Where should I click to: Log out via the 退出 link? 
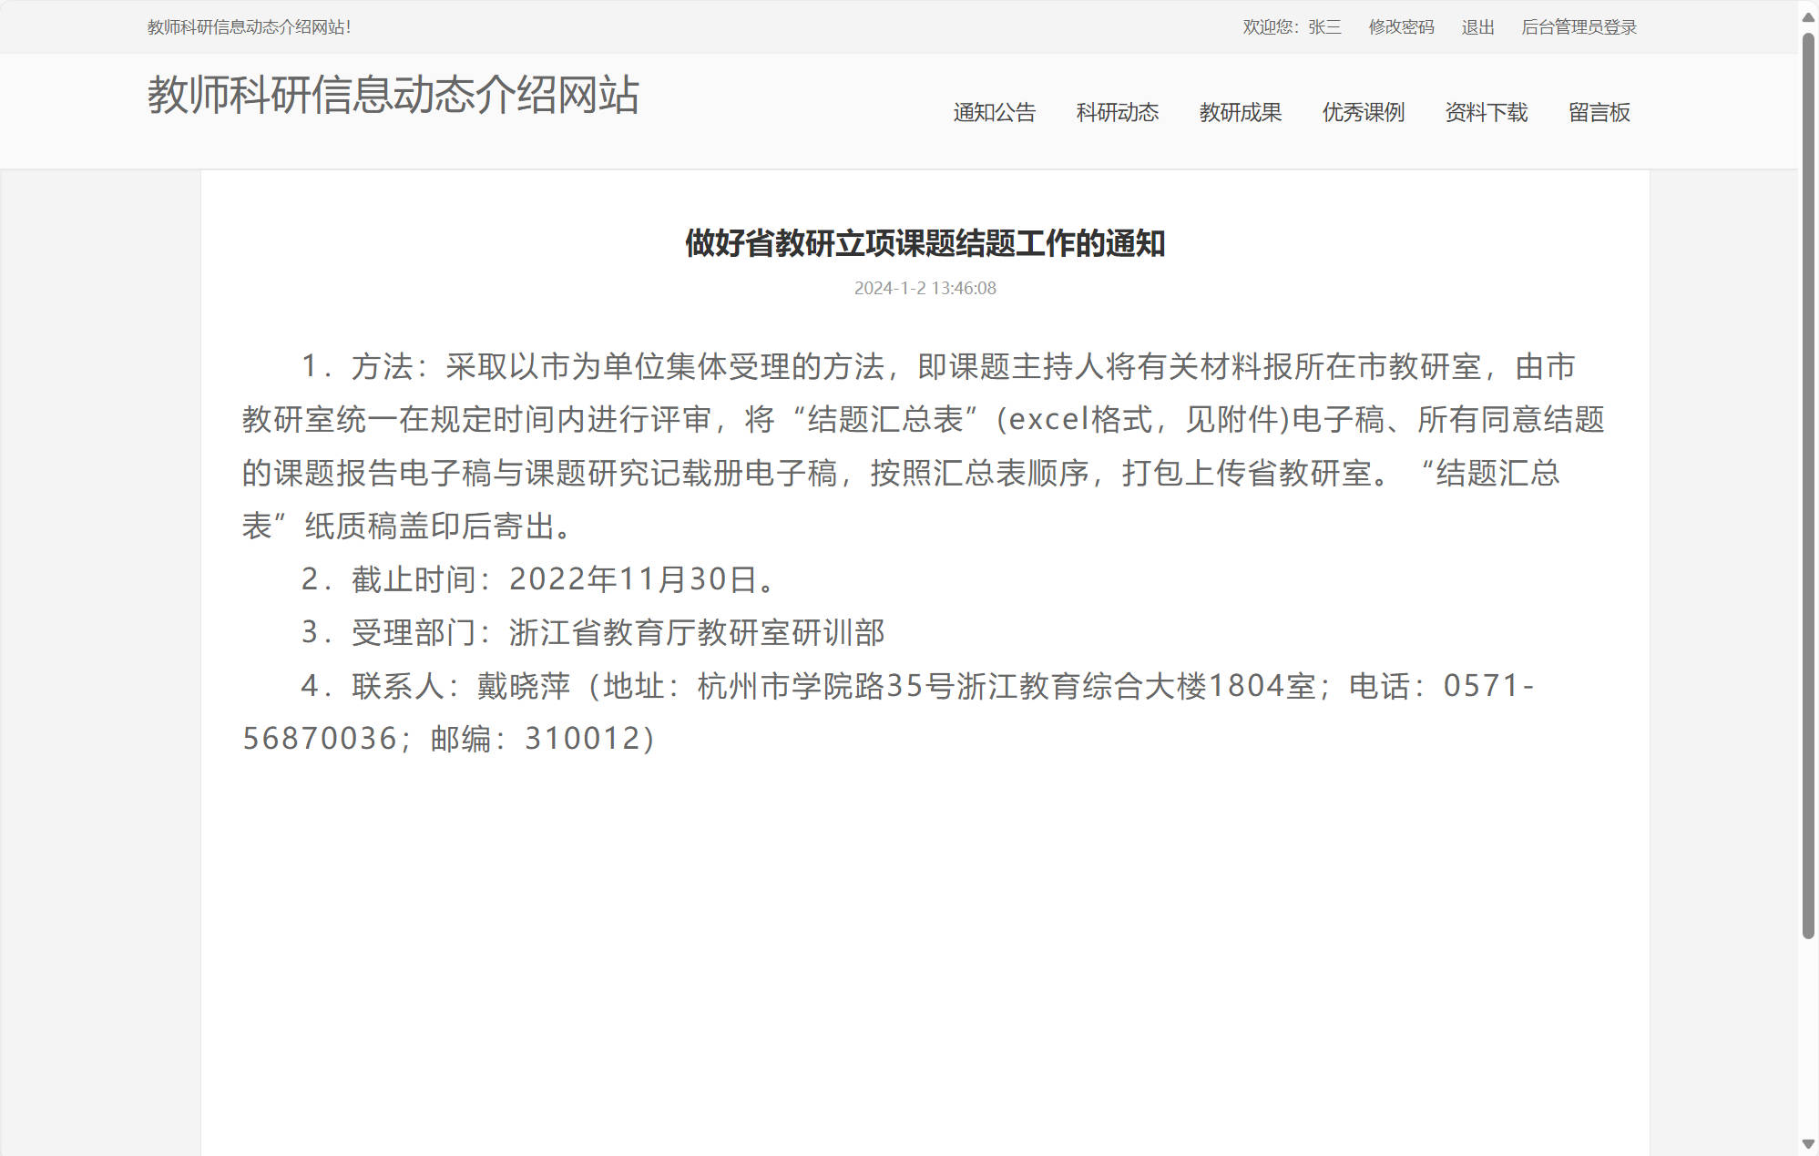pos(1477,27)
